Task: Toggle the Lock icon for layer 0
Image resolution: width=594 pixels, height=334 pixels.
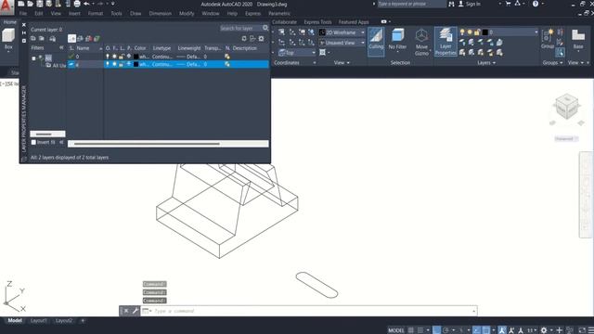Action: tap(122, 57)
